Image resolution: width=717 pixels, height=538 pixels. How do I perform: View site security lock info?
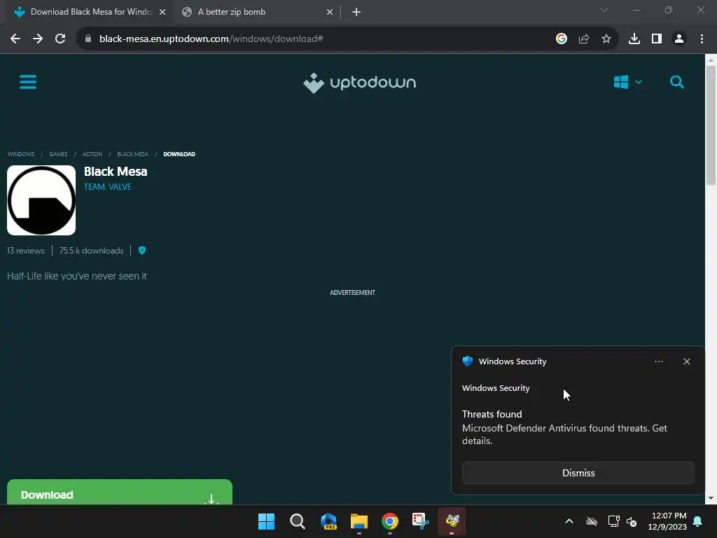88,39
